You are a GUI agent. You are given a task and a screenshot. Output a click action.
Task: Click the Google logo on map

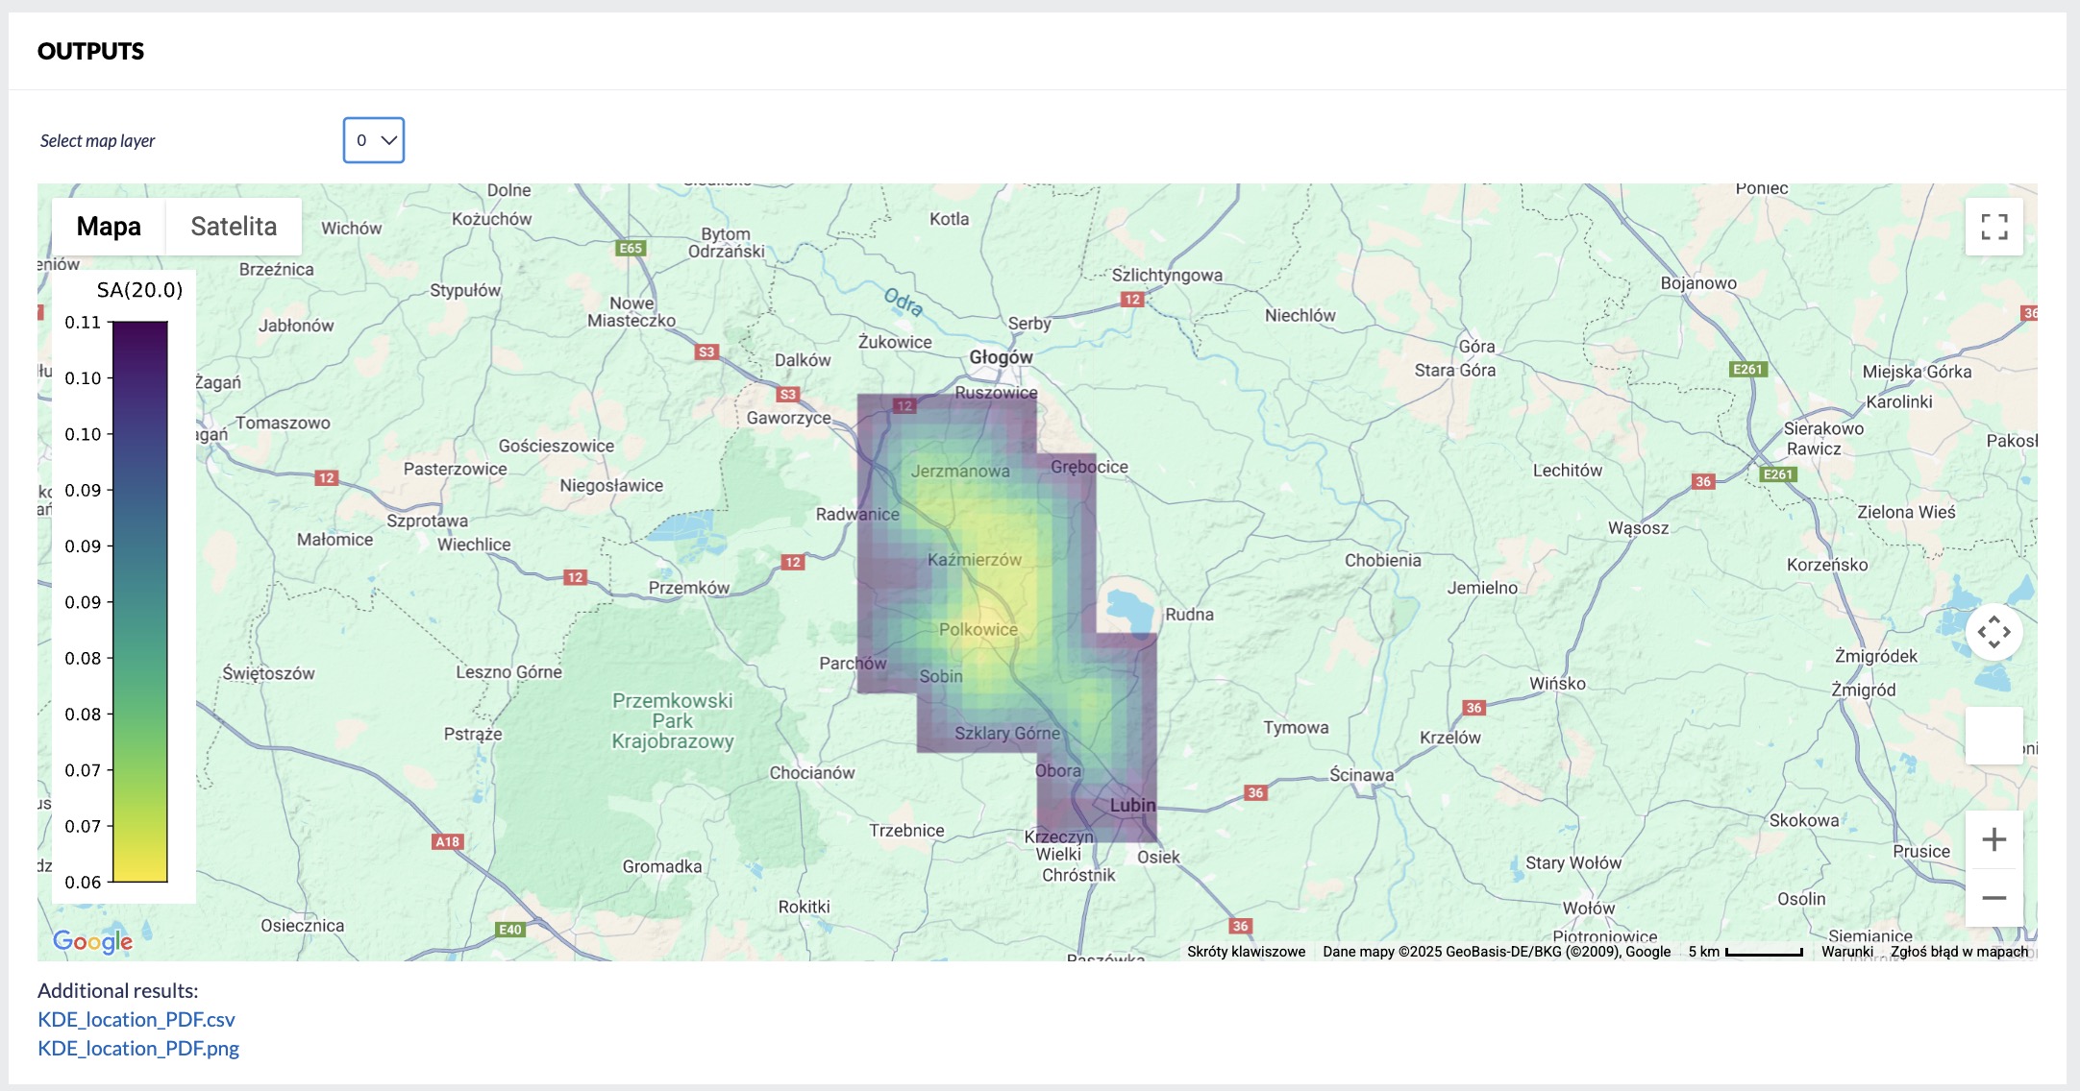point(92,941)
